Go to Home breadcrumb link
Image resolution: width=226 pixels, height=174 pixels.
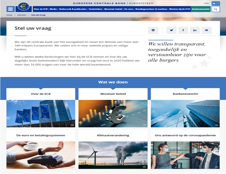tap(9, 15)
